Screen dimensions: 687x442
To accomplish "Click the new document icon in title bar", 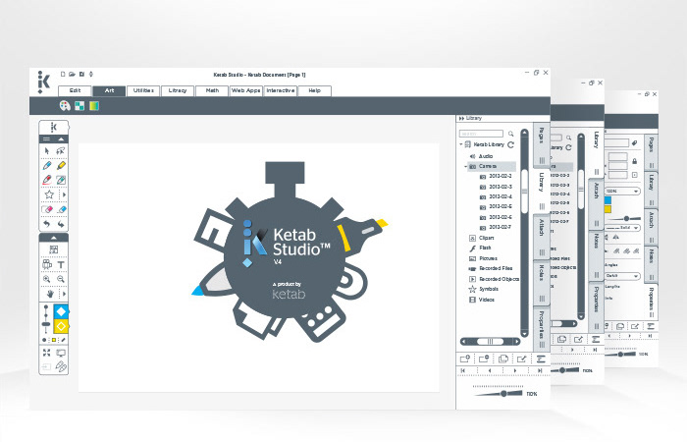I will pos(63,74).
